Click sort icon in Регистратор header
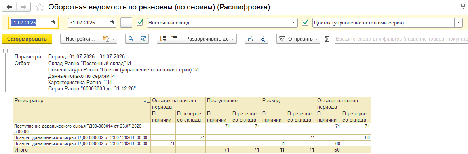This screenshot has width=468, height=154. point(146,101)
